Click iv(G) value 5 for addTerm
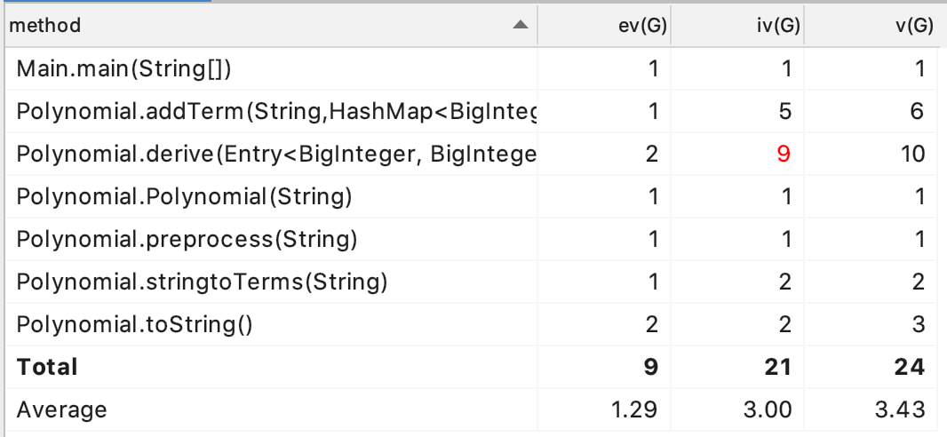The image size is (947, 437). click(x=784, y=111)
